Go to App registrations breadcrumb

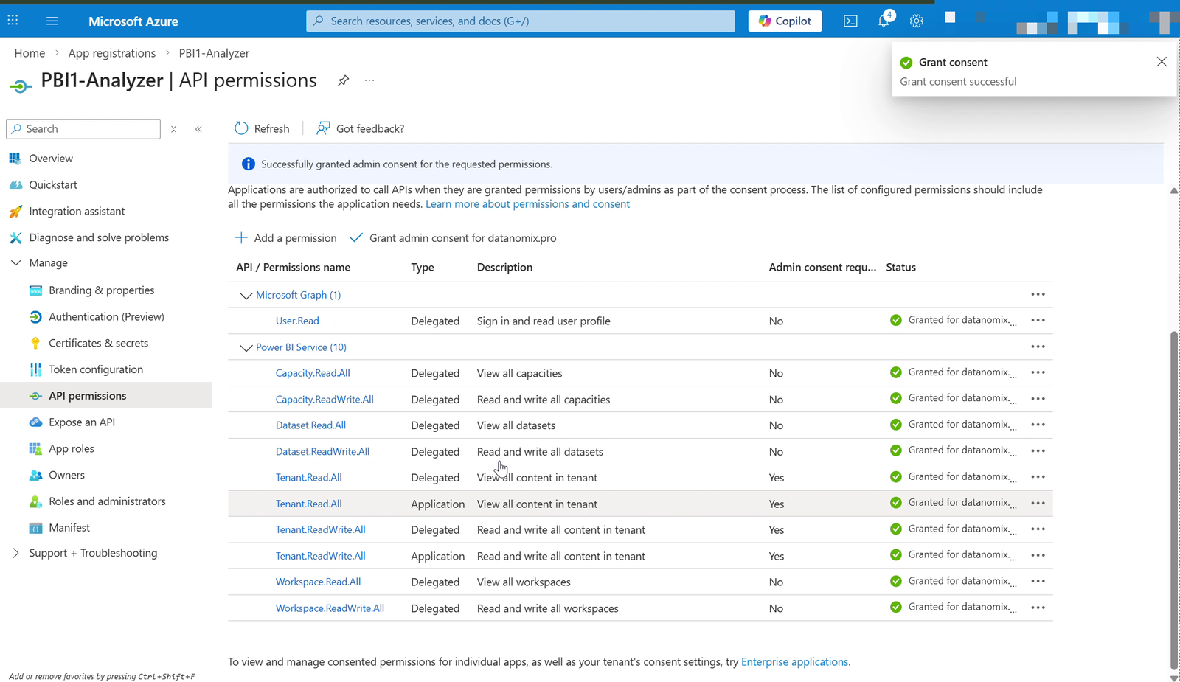[112, 53]
